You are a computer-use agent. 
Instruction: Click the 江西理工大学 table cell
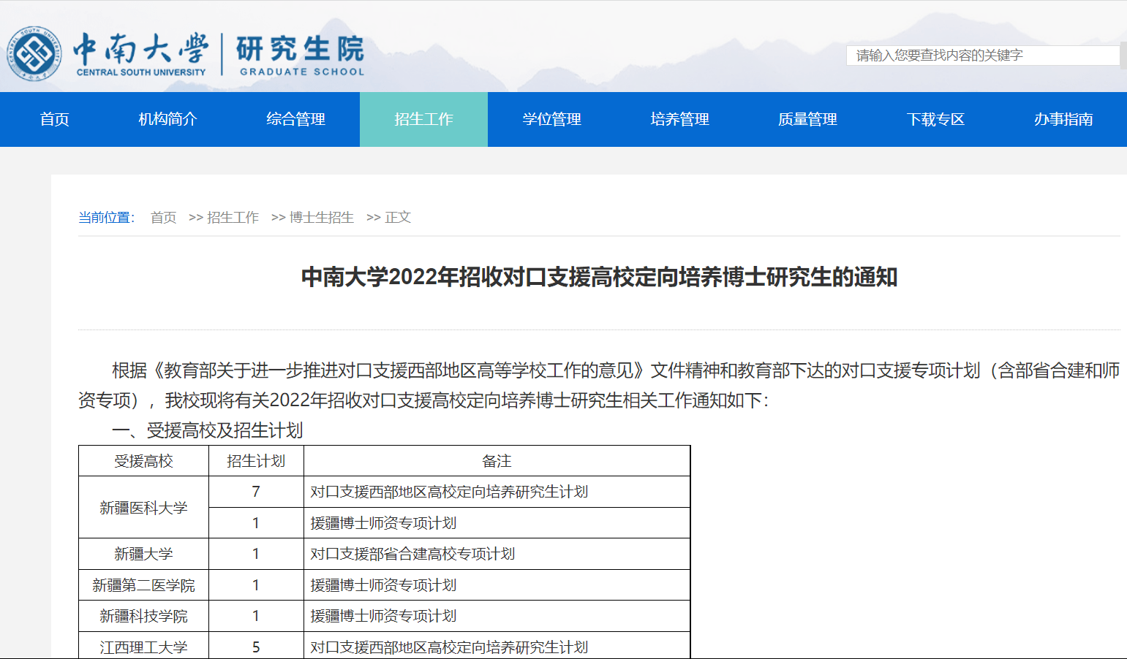click(x=143, y=647)
